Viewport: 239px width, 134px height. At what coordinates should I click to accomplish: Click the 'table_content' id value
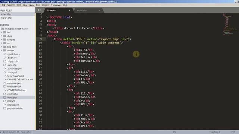[108, 43]
